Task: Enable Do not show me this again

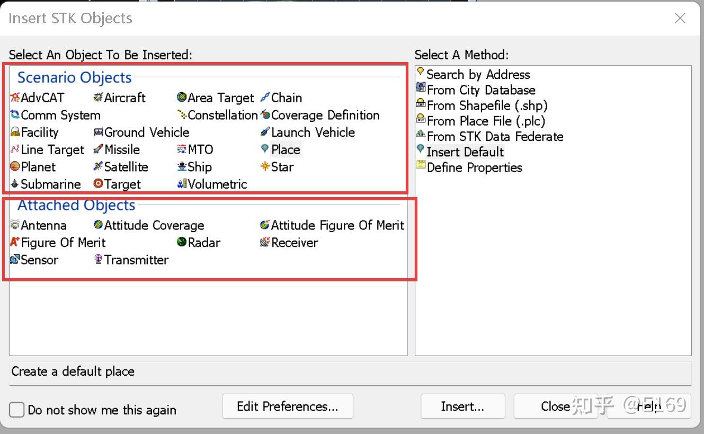Action: [17, 410]
